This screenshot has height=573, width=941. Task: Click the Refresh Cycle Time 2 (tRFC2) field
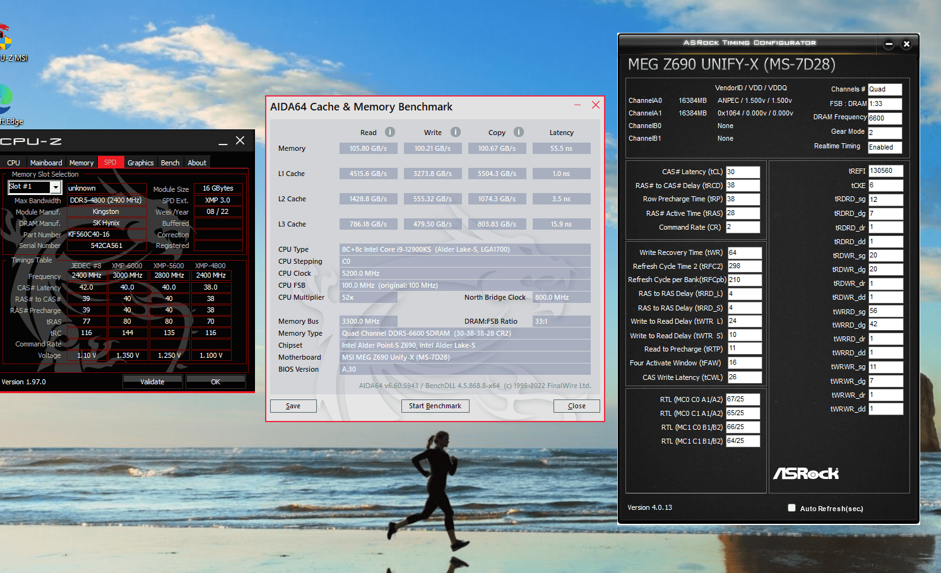click(745, 266)
